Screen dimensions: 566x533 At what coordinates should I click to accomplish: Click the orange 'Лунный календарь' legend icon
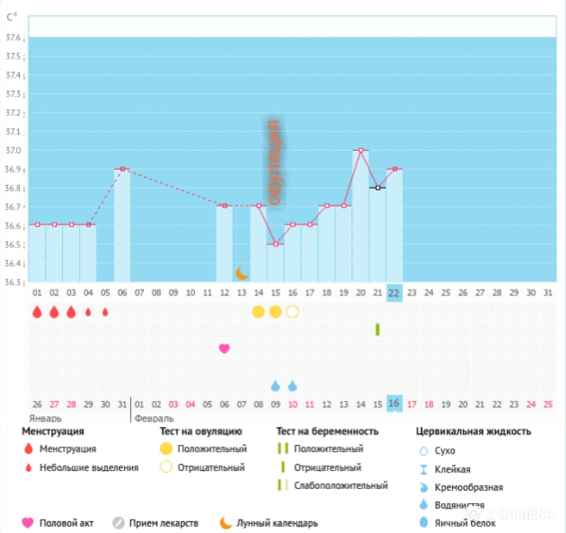coord(225,523)
